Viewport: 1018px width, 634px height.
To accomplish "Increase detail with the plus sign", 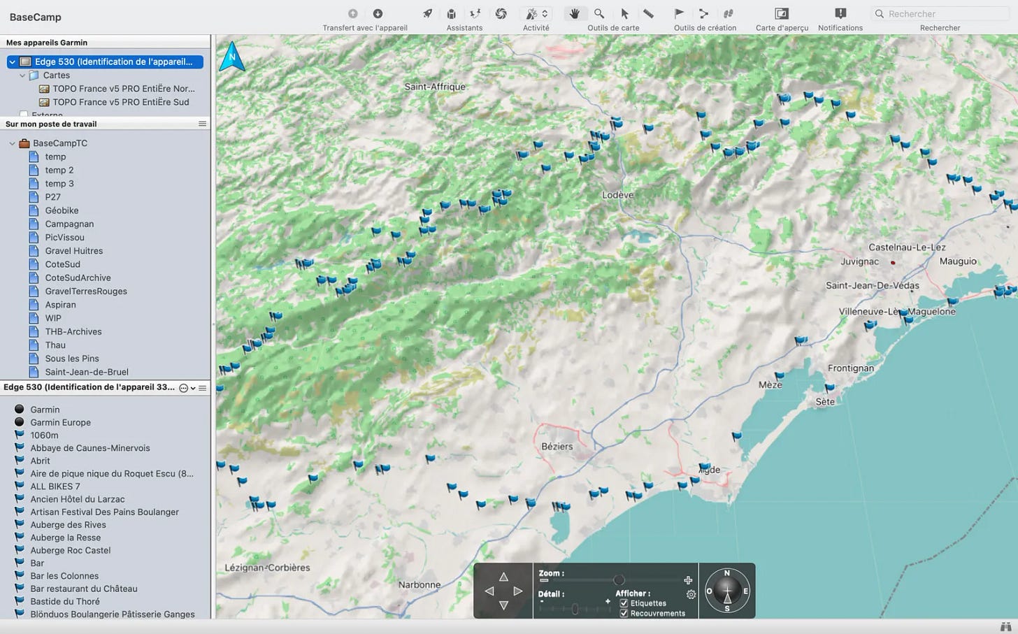I will pos(608,601).
